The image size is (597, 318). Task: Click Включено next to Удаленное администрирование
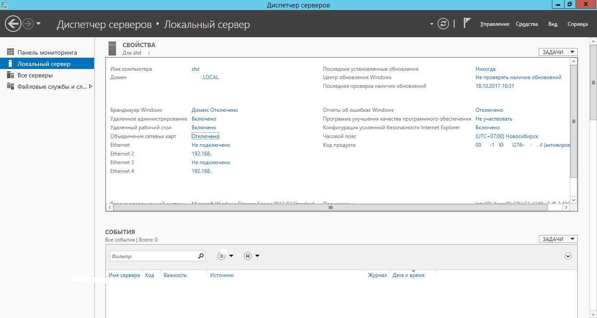(204, 119)
